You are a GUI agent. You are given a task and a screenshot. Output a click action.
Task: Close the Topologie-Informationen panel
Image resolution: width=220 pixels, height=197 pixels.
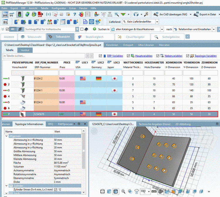tap(85, 124)
